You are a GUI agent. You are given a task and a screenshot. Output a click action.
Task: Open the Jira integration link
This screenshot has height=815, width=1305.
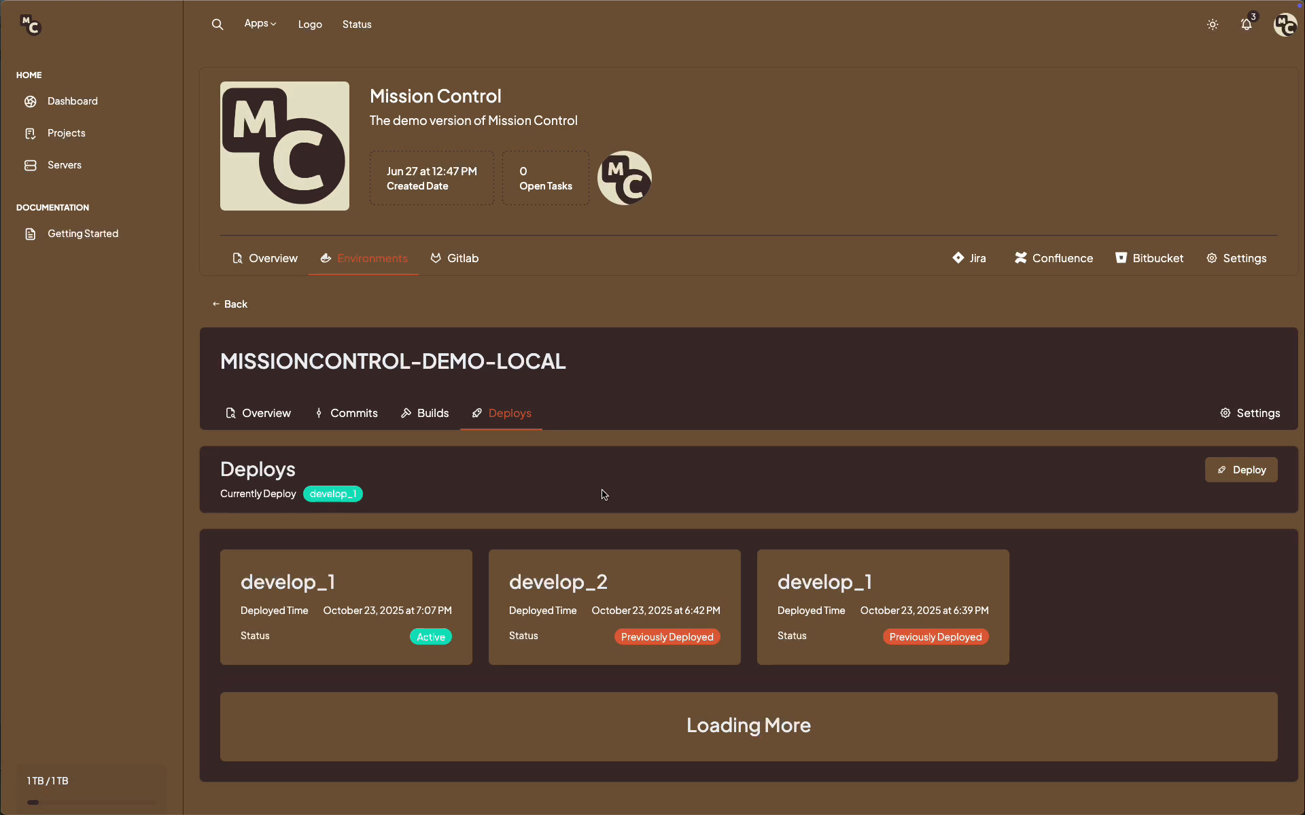969,258
